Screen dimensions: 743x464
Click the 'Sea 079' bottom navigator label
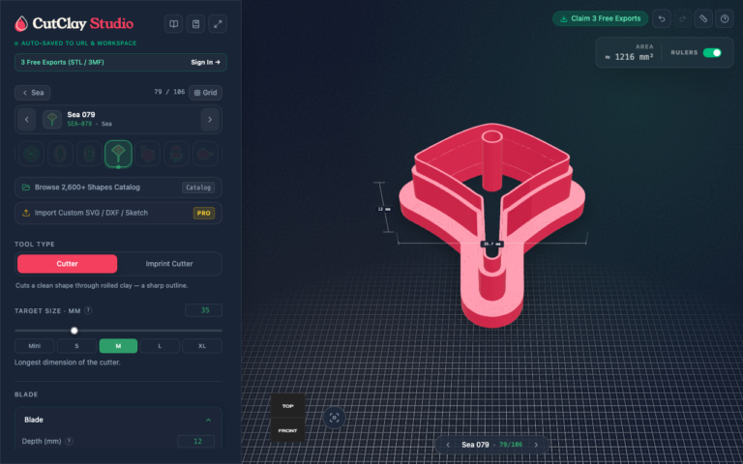[x=475, y=445]
